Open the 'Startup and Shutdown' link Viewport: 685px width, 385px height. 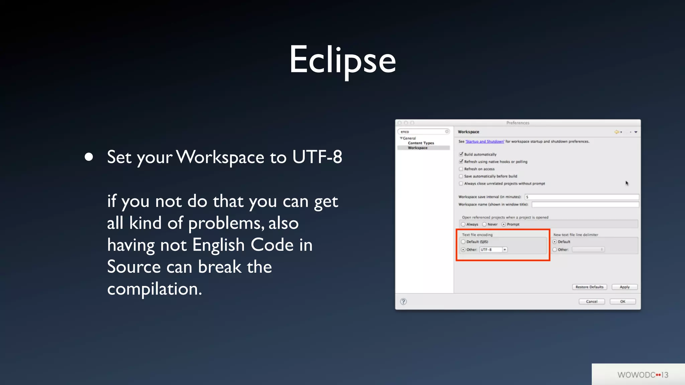pyautogui.click(x=485, y=142)
